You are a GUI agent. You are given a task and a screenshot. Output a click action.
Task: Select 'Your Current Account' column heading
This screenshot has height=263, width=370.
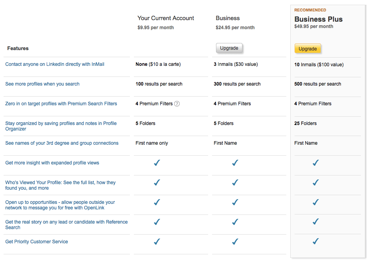click(x=165, y=18)
